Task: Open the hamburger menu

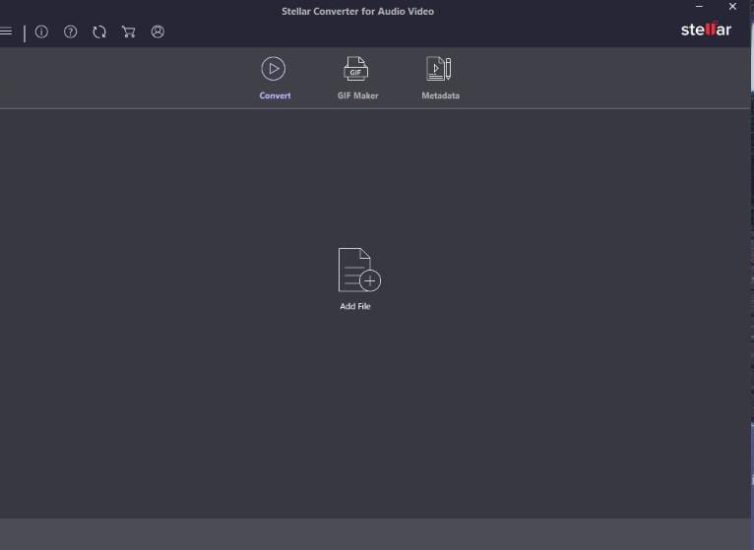Action: pos(6,31)
